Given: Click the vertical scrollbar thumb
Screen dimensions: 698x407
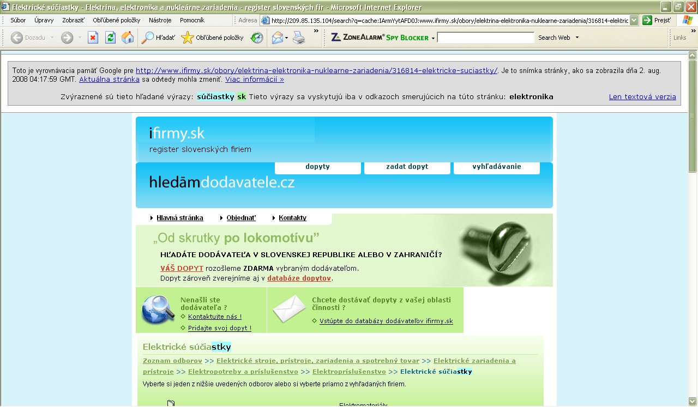Looking at the screenshot, I should tap(693, 116).
